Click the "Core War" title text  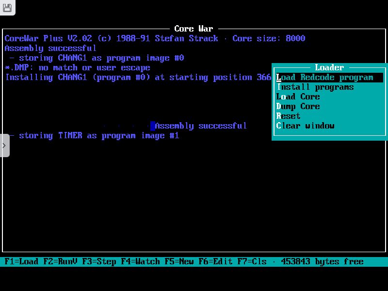(x=194, y=29)
